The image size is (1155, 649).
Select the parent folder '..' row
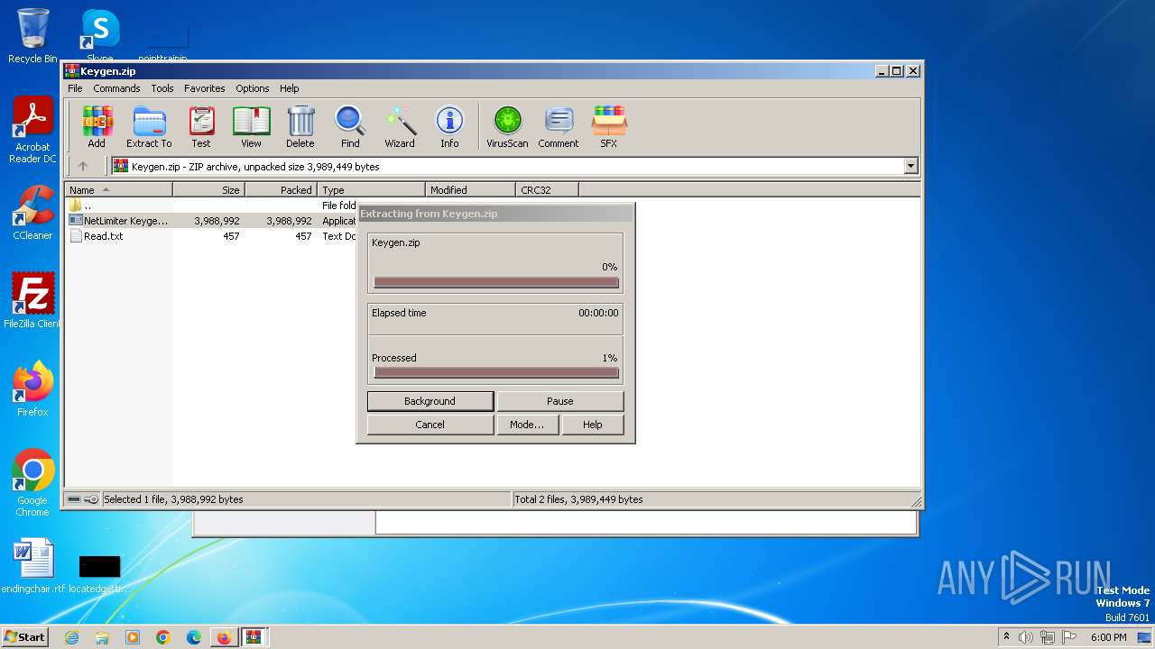[x=211, y=206]
